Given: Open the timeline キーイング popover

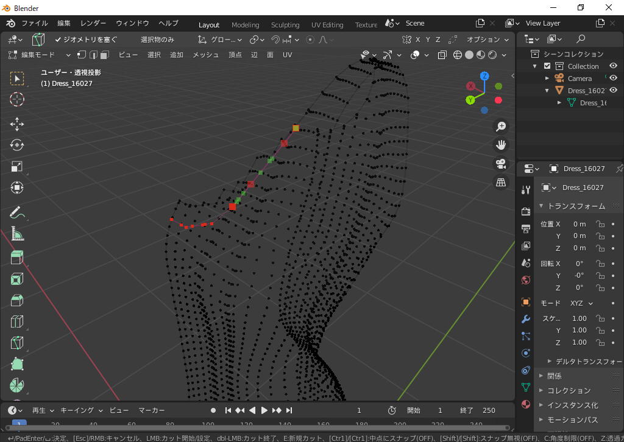Looking at the screenshot, I should (81, 410).
